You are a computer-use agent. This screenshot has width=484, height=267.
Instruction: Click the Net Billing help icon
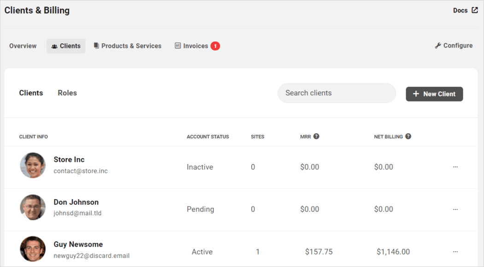[408, 136]
